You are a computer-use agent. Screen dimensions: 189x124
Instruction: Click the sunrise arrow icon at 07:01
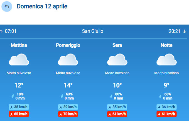1,31
